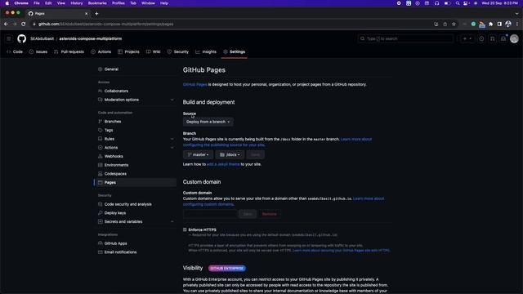Open the repository Actions tab

click(x=101, y=51)
